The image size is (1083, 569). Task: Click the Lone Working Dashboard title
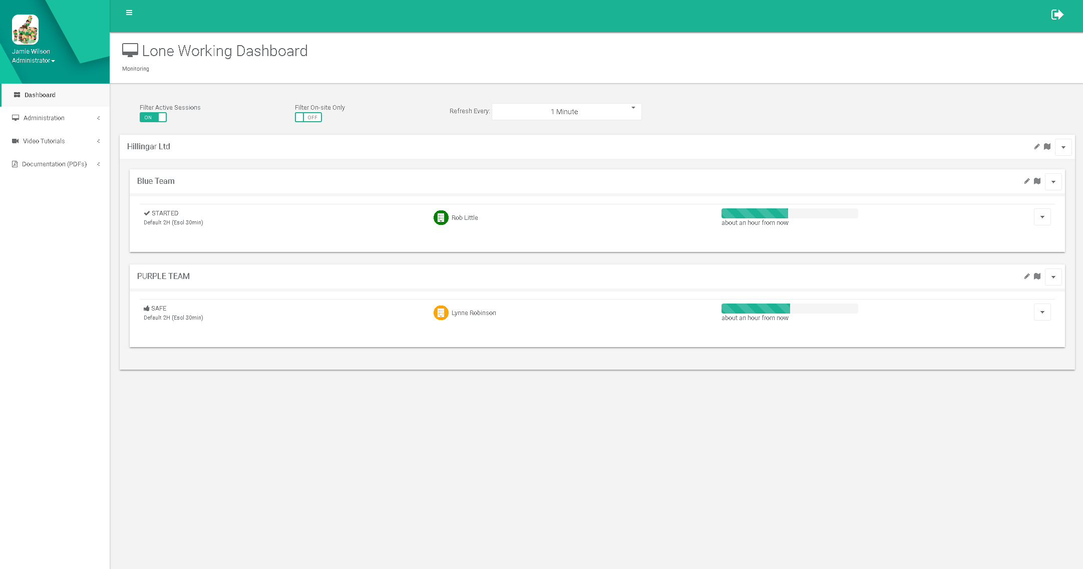click(x=225, y=51)
